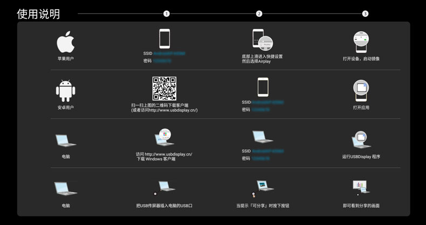Click the 安卓用户 label

65,108
